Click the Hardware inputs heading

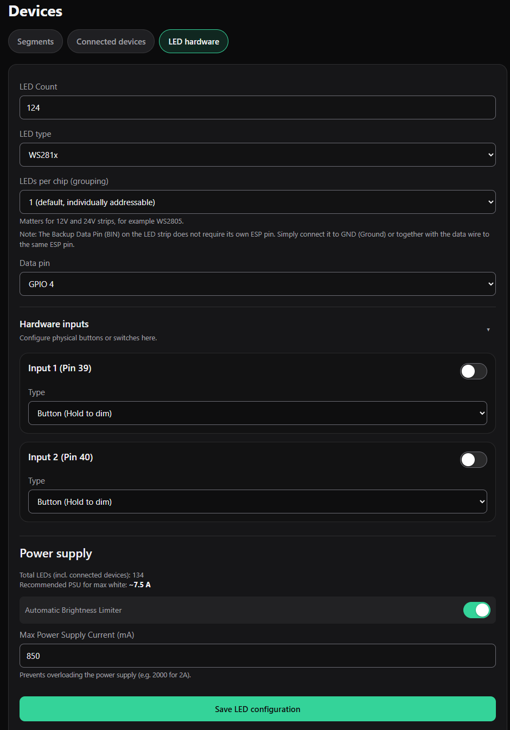click(x=54, y=324)
